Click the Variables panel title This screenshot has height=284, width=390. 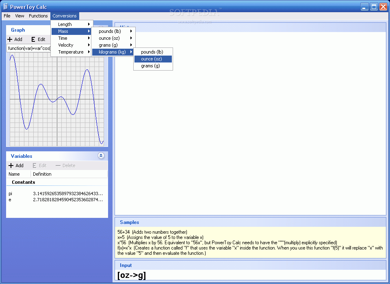point(22,156)
